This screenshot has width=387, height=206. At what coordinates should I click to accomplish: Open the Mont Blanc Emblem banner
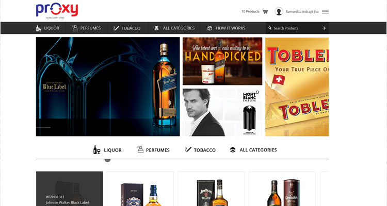tap(222, 112)
